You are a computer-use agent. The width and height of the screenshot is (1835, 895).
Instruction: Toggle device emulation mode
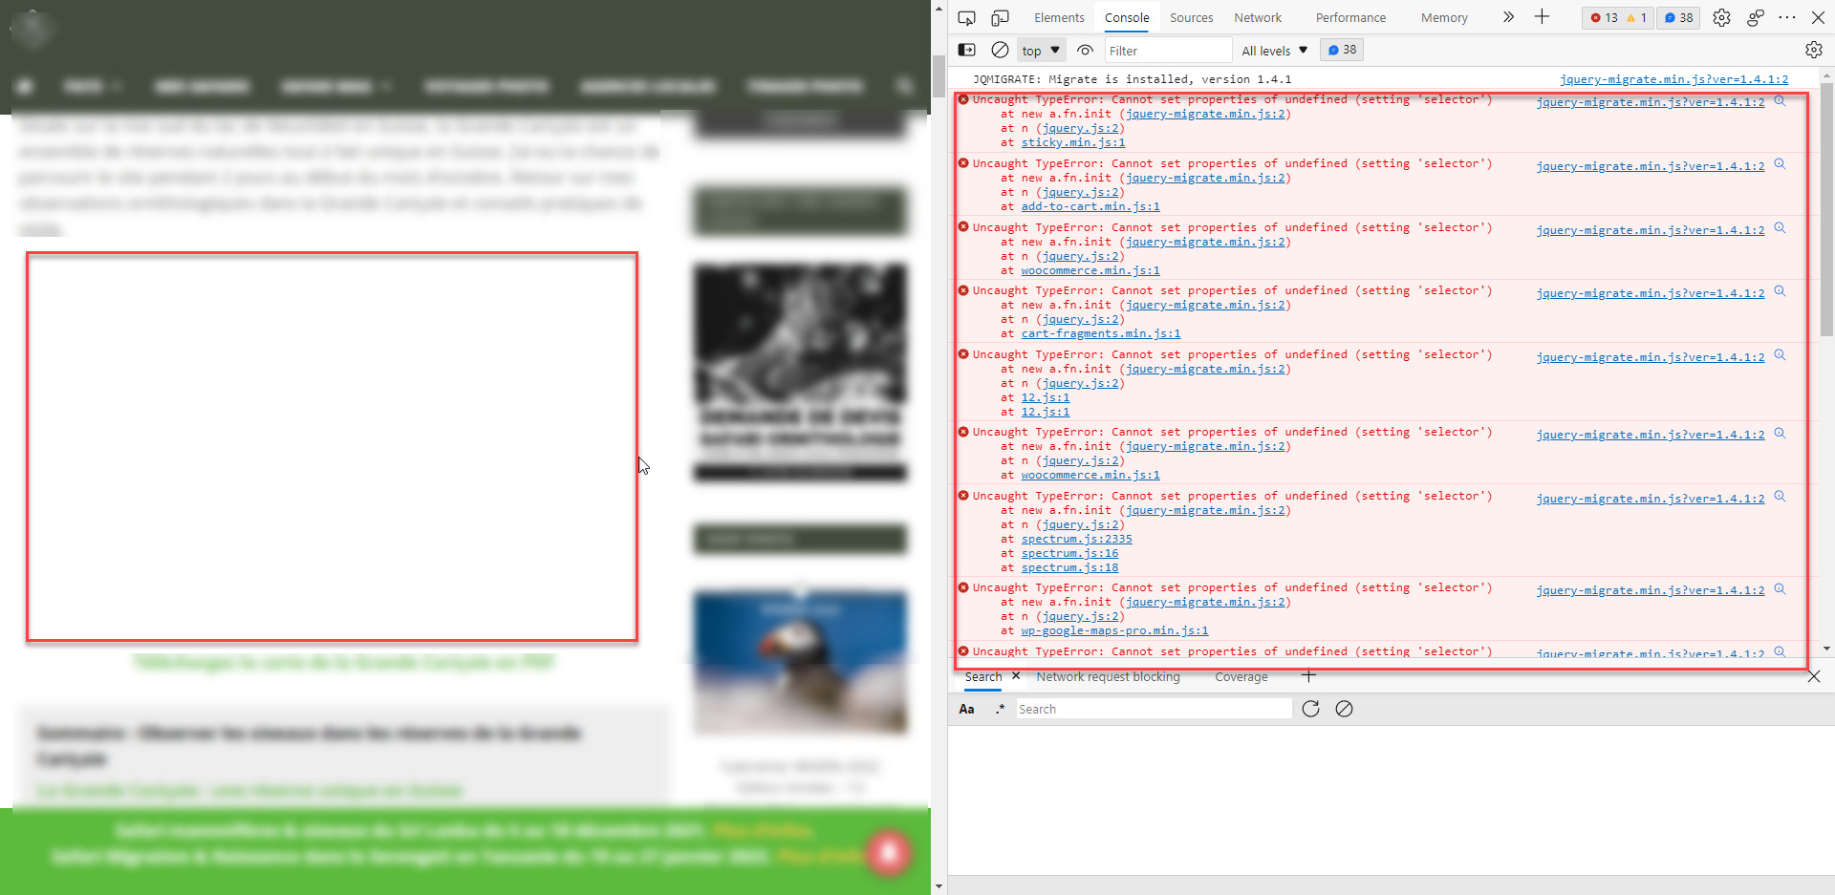1000,17
